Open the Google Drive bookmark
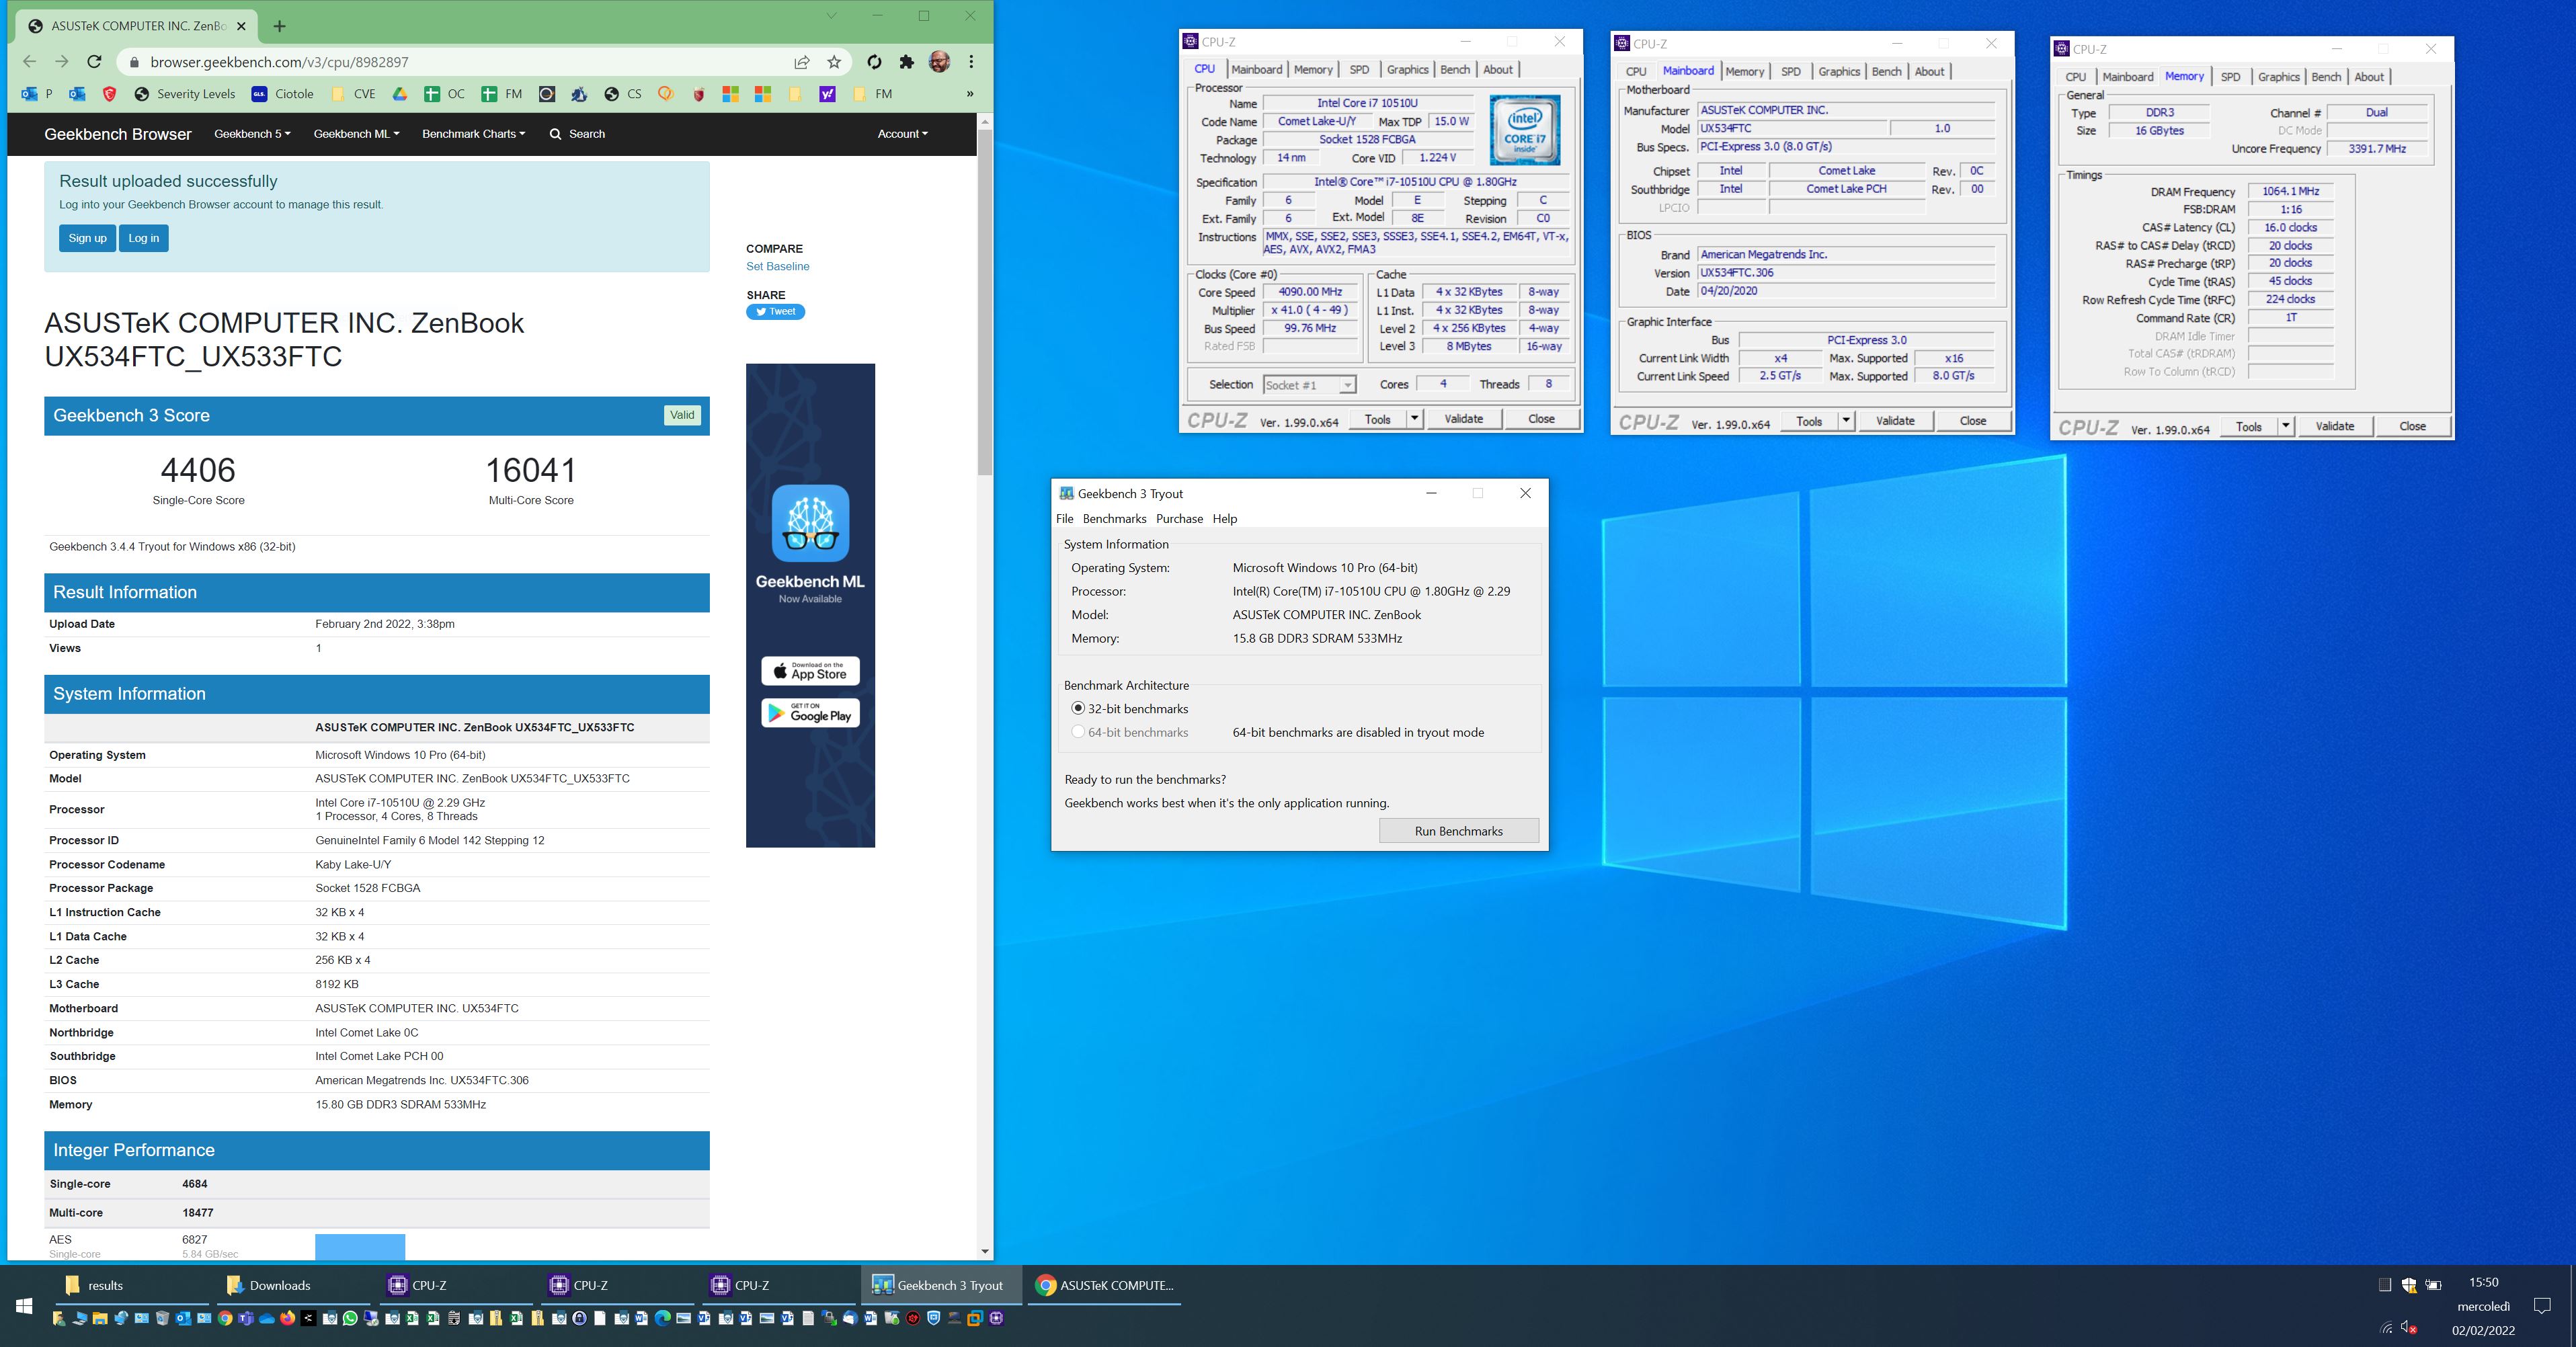The width and height of the screenshot is (2576, 1347). 400,94
